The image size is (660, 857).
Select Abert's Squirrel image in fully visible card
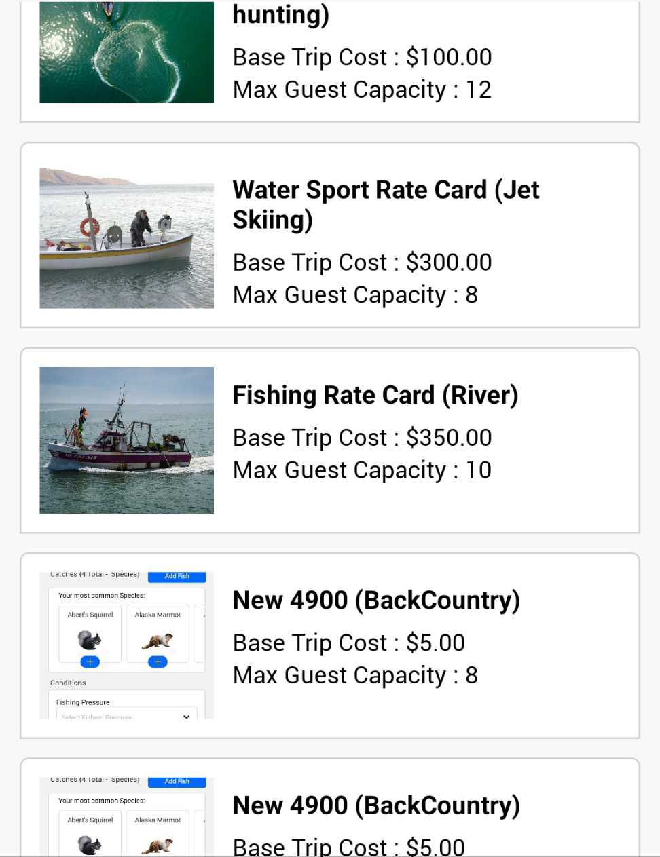click(x=90, y=640)
